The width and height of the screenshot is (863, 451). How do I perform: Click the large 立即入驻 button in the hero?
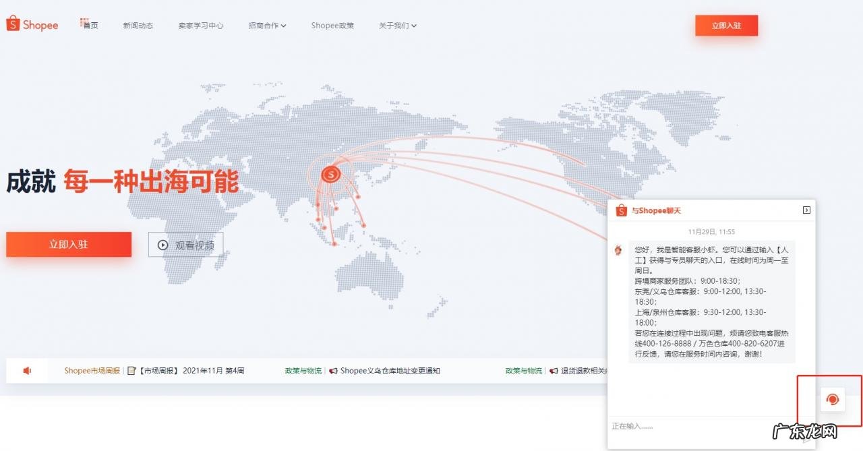point(68,244)
